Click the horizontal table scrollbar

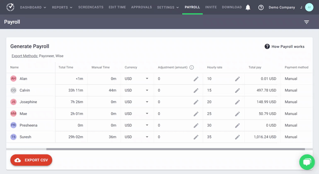tap(175, 149)
